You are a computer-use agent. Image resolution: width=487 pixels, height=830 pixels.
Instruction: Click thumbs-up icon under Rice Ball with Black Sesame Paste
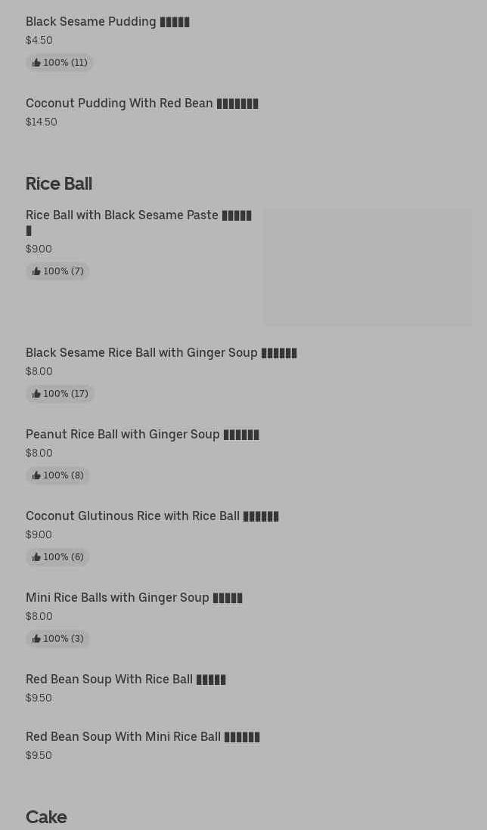[36, 271]
